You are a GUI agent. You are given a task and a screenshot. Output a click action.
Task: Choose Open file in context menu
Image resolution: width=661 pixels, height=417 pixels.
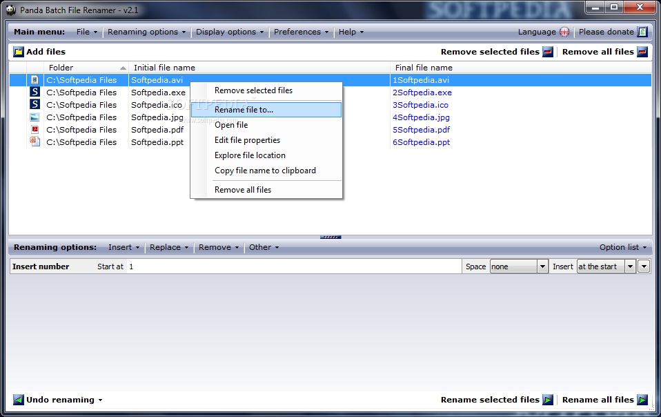pyautogui.click(x=266, y=125)
